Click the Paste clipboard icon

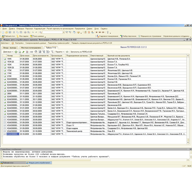tap(21, 32)
